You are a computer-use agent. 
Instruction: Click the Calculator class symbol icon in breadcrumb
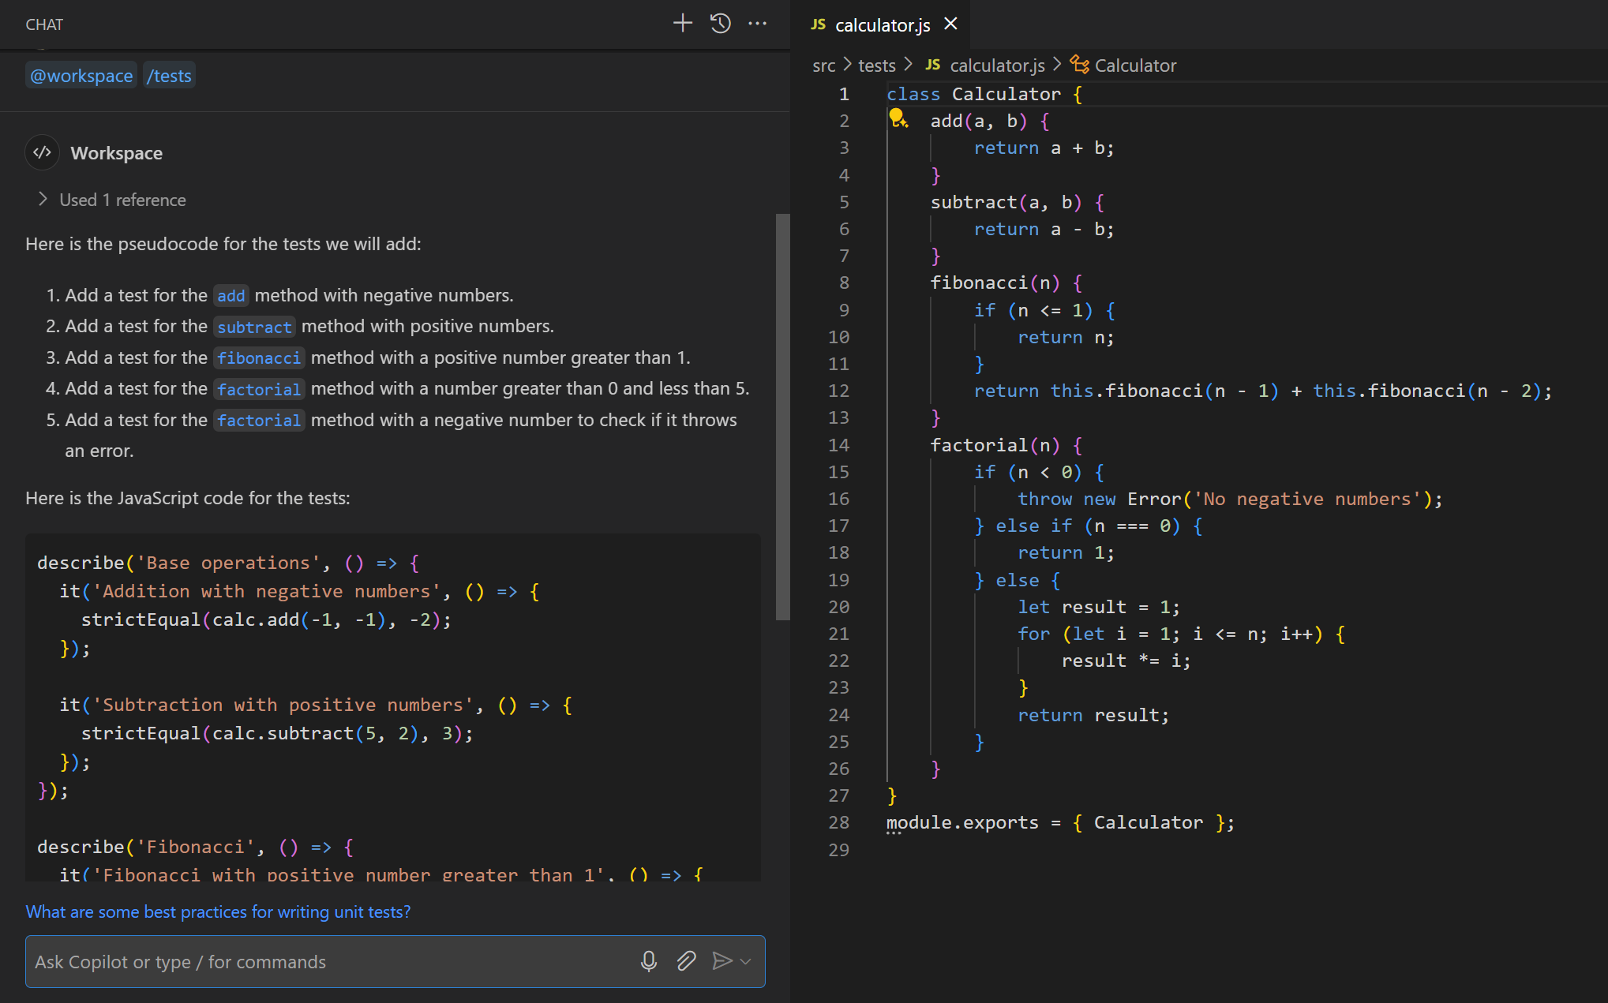tap(1079, 65)
